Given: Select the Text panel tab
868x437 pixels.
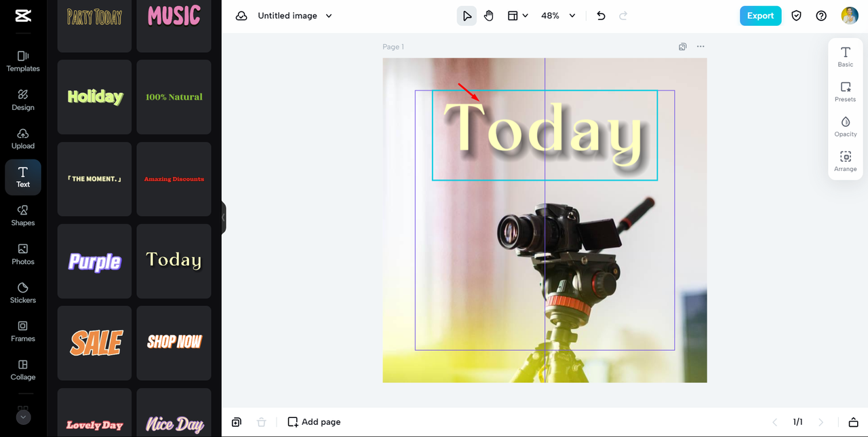Looking at the screenshot, I should coord(23,177).
